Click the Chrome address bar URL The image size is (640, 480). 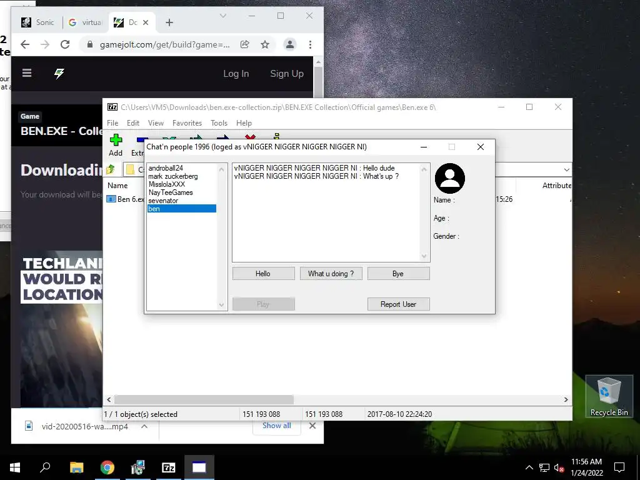(x=164, y=44)
